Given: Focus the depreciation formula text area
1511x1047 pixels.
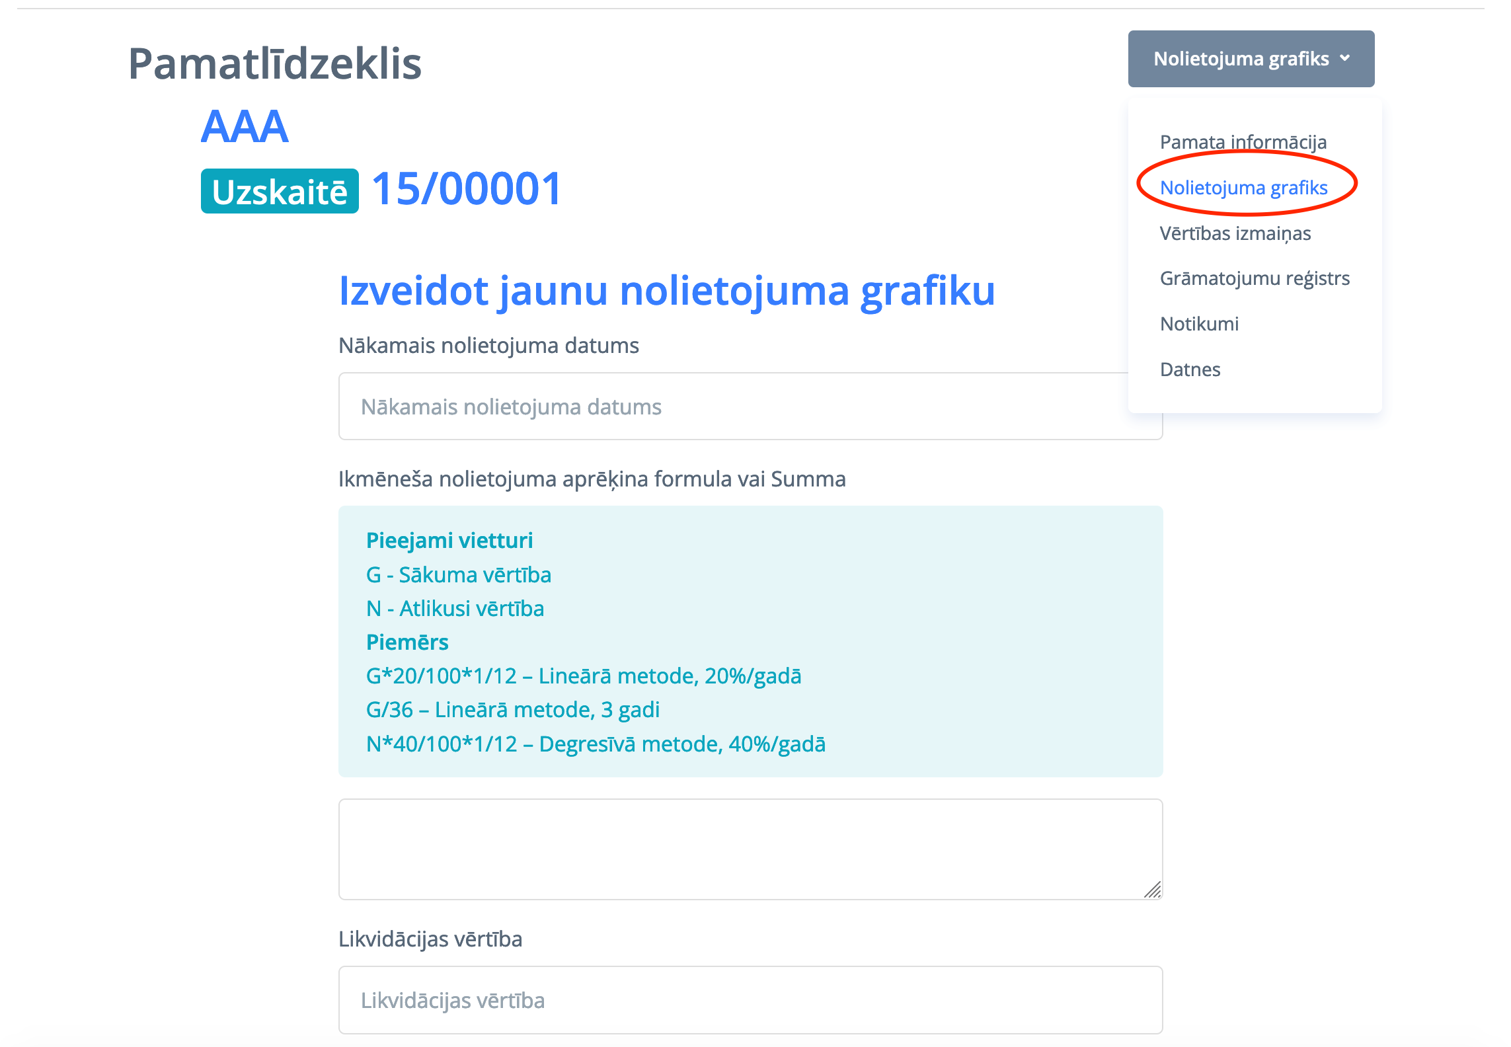Looking at the screenshot, I should click(x=750, y=849).
